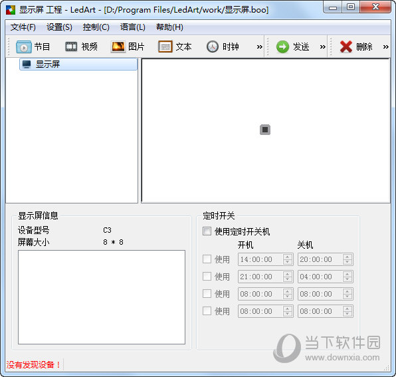Decrease the 04:00:00 time with down arrow
This screenshot has height=377, width=396.
point(347,279)
